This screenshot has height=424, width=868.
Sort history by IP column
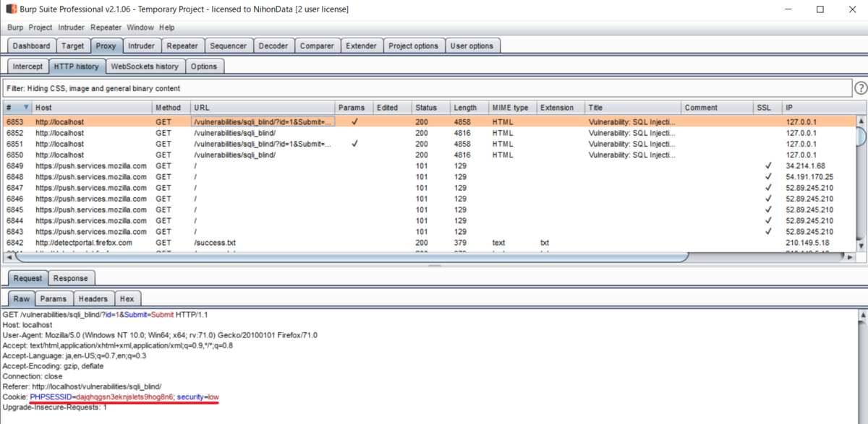pos(817,108)
